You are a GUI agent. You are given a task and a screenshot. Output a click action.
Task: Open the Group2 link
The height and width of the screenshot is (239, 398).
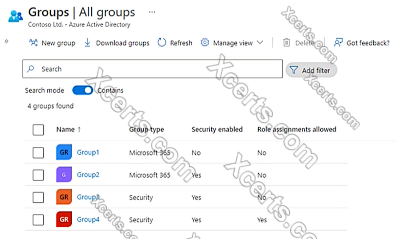point(88,175)
